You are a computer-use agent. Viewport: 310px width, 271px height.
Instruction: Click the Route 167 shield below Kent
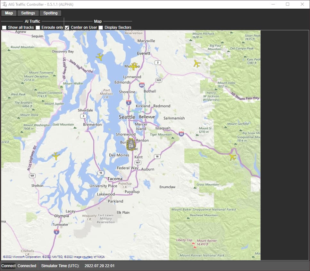pos(138,163)
